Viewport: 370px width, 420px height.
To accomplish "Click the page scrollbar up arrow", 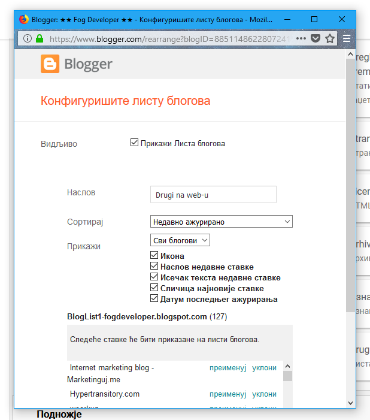I will pos(350,55).
